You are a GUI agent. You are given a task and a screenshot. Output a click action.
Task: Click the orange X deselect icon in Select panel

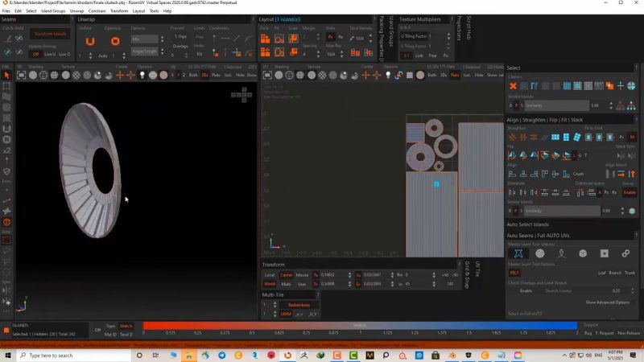coord(513,85)
